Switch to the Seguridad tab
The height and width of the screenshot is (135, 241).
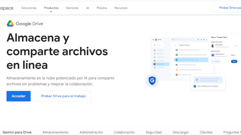click(x=154, y=132)
